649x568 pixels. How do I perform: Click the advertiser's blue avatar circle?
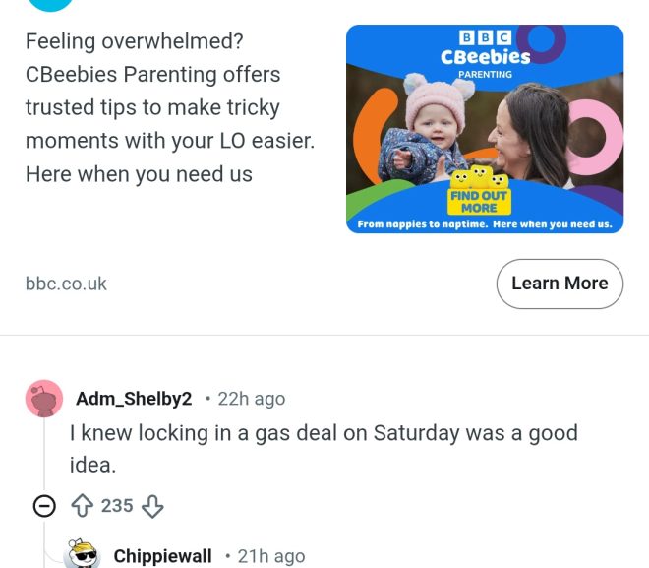(50, 4)
